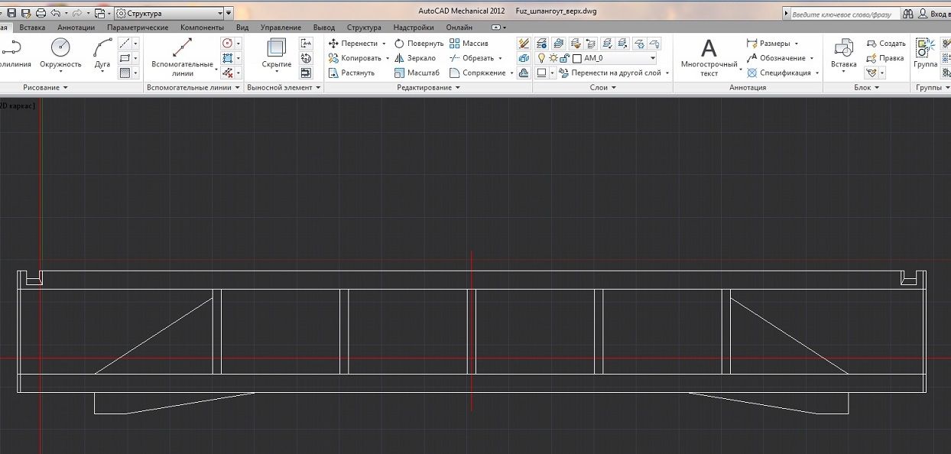Click the Print icon in quick access toolbar
This screenshot has height=454, width=951.
pyautogui.click(x=41, y=13)
